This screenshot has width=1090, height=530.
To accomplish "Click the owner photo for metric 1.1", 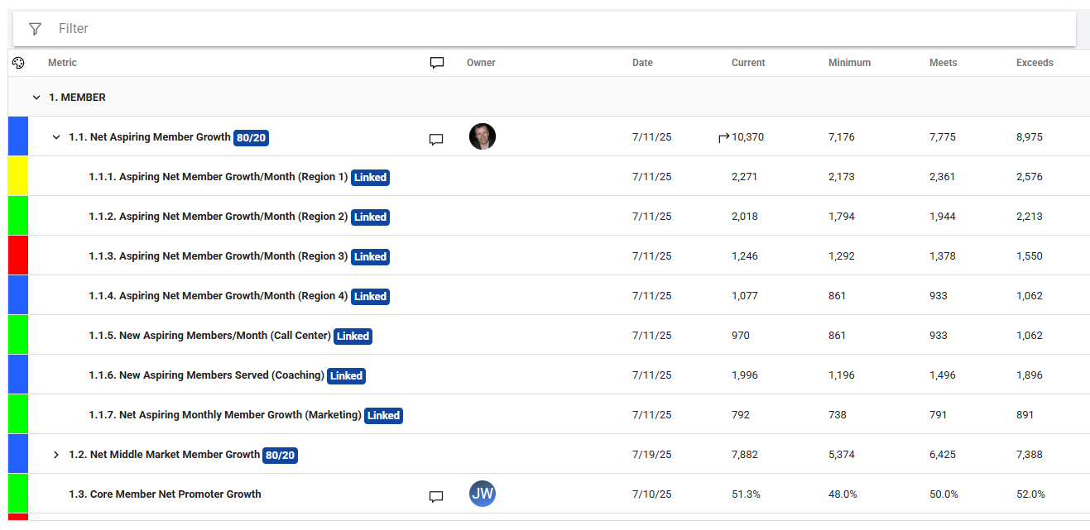I will click(483, 136).
